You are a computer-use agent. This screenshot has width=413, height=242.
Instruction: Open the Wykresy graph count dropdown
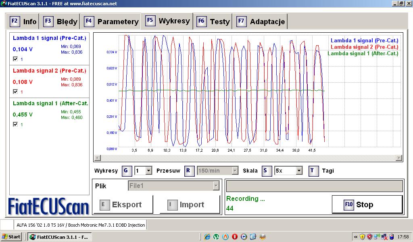coord(148,171)
